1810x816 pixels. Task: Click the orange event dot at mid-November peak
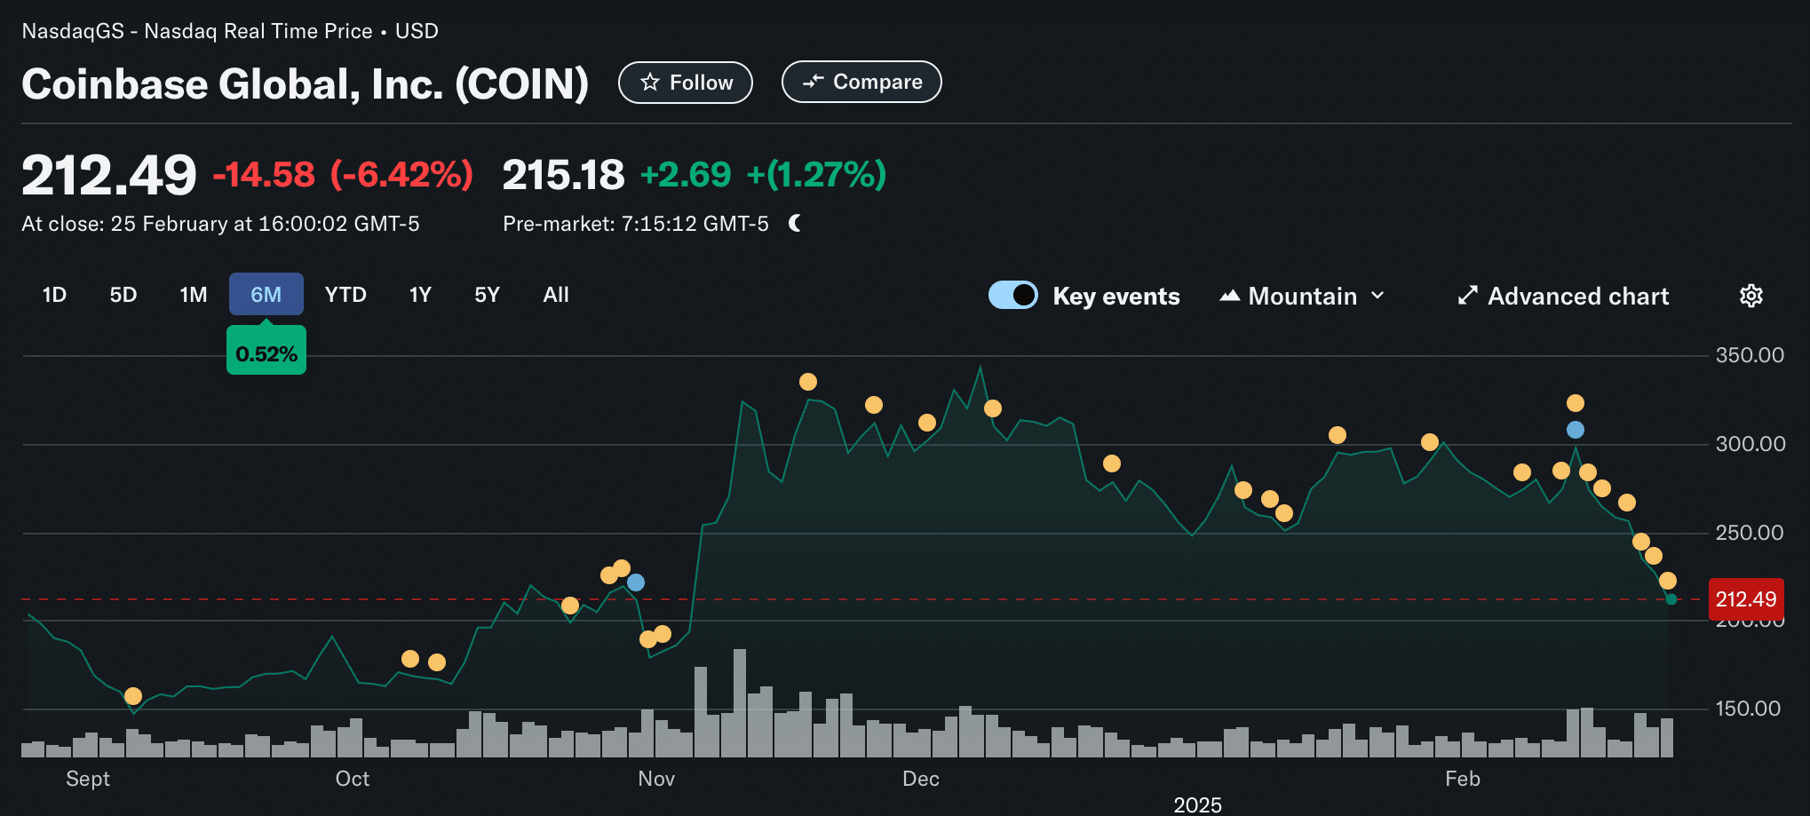808,382
